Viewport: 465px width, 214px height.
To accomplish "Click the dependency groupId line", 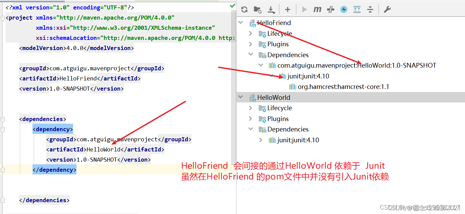I will 119,139.
